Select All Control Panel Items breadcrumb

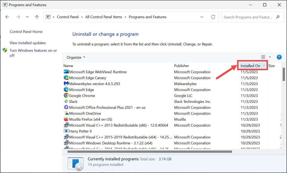coord(104,17)
